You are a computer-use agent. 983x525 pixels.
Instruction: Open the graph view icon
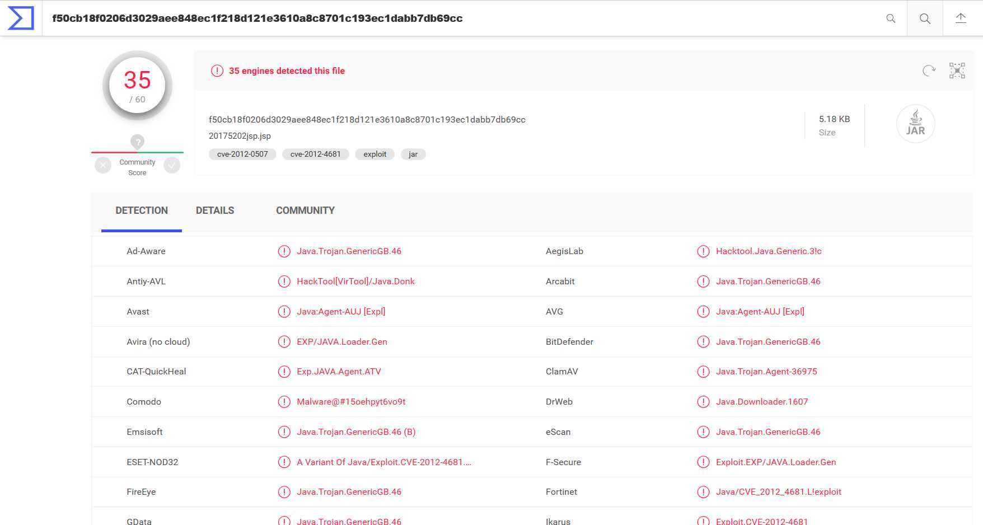[x=957, y=71]
